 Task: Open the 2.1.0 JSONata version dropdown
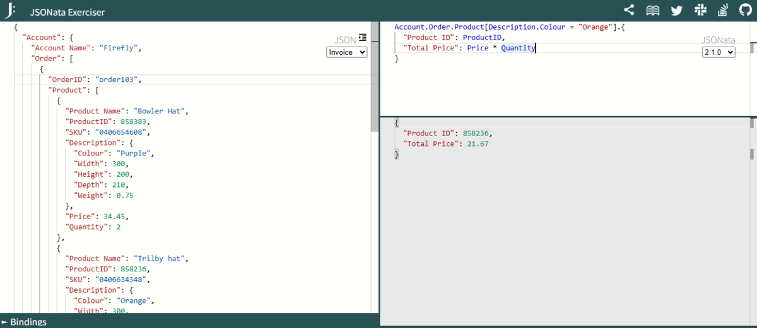(x=719, y=52)
